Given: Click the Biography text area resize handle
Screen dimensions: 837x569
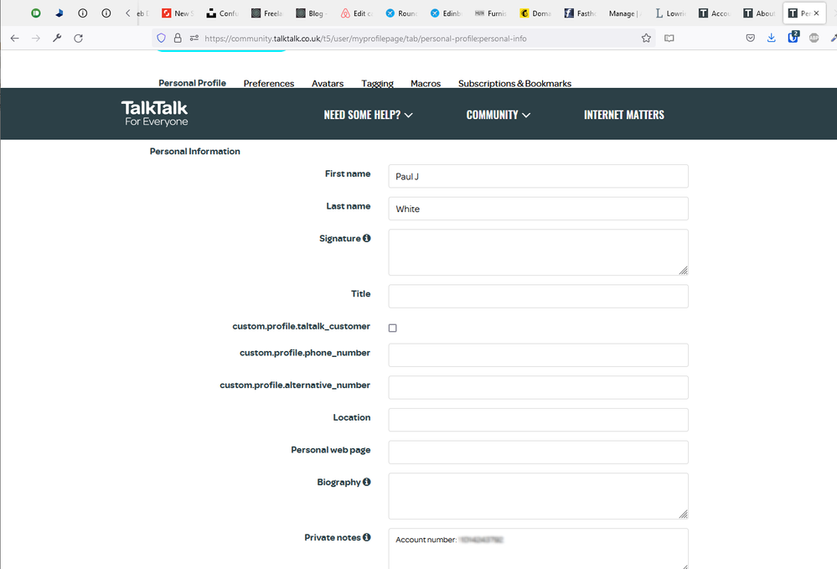Looking at the screenshot, I should 684,514.
